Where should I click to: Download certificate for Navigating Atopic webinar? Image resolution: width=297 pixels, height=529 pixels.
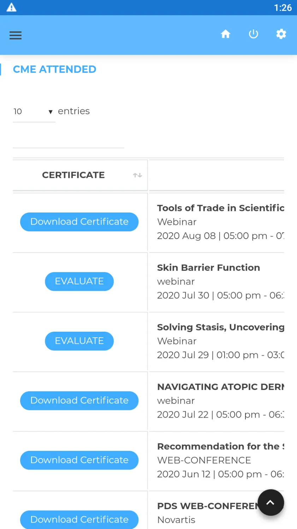pyautogui.click(x=79, y=401)
